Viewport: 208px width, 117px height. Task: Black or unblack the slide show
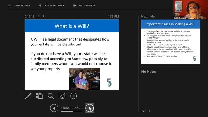point(62,96)
